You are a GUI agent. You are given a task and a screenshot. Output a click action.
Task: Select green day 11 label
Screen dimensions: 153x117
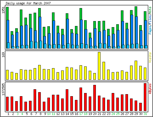point(53,114)
